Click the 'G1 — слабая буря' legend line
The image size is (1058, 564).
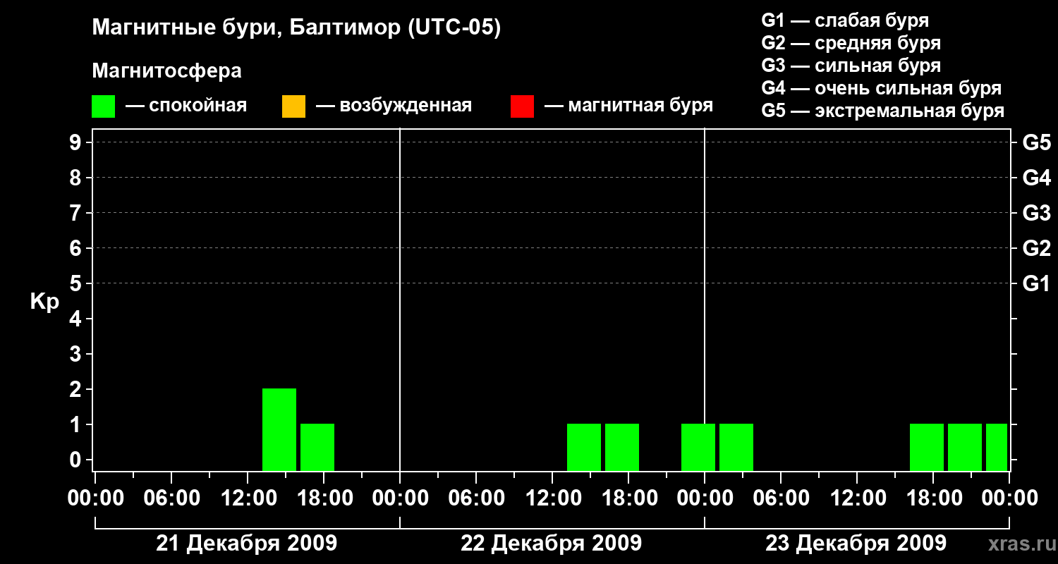point(845,20)
